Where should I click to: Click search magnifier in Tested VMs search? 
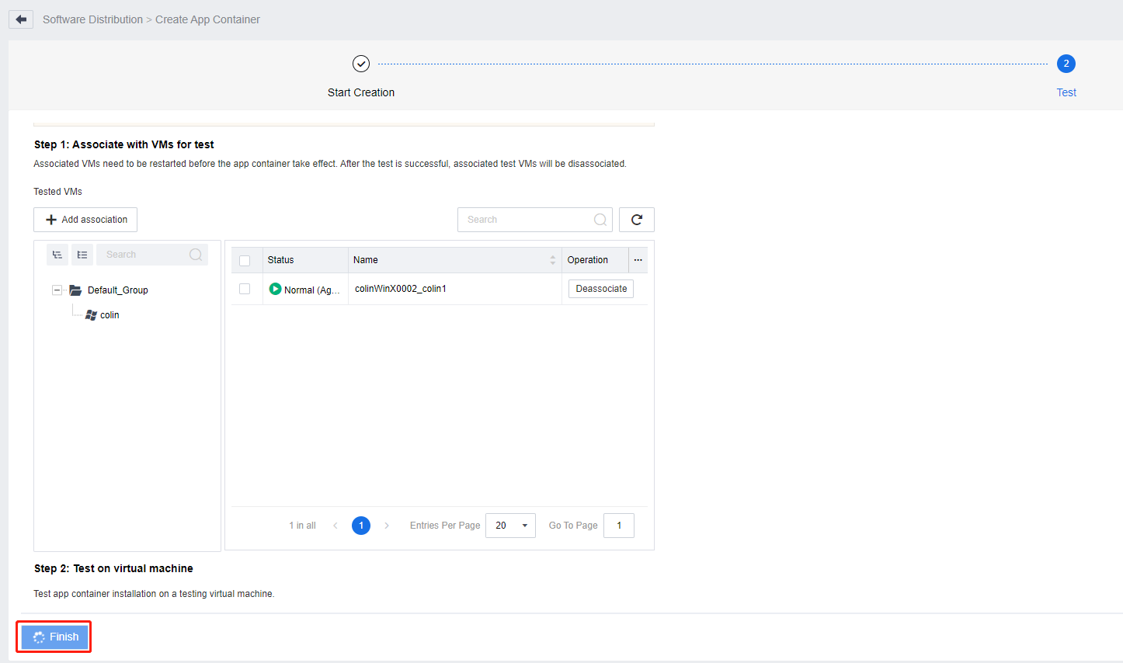tap(600, 220)
